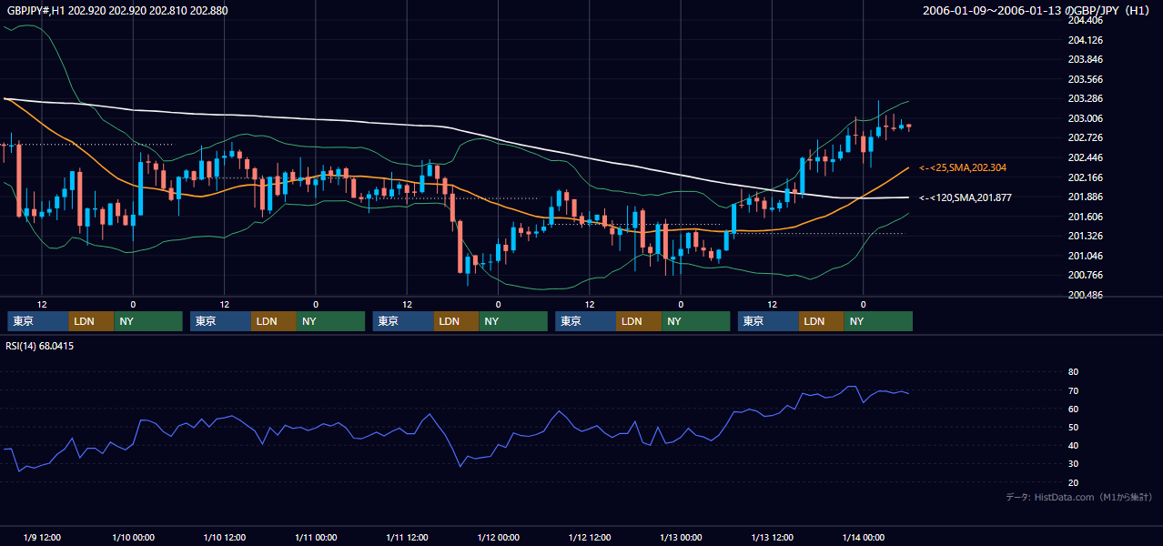Click the RSI scale value 60

coord(1074,409)
